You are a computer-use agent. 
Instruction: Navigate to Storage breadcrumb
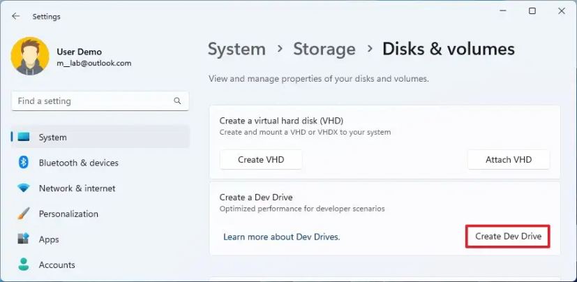(x=324, y=49)
